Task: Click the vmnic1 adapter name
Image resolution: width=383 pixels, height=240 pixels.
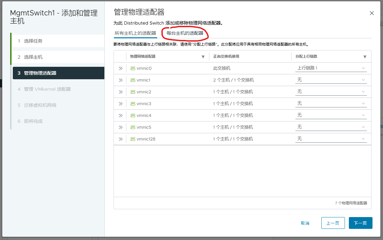Action: 144,80
